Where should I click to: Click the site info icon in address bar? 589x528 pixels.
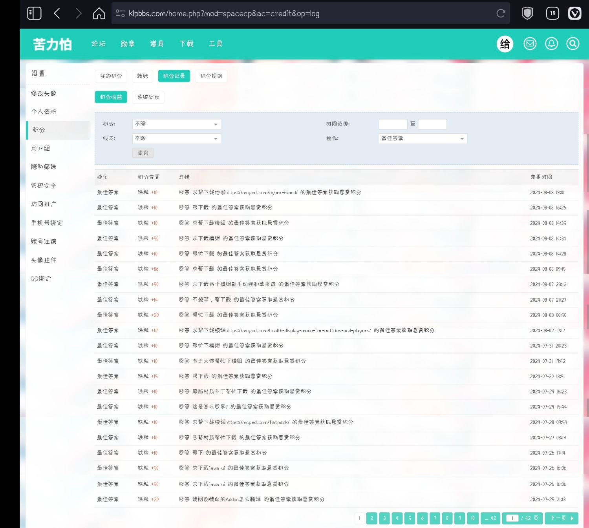(120, 13)
